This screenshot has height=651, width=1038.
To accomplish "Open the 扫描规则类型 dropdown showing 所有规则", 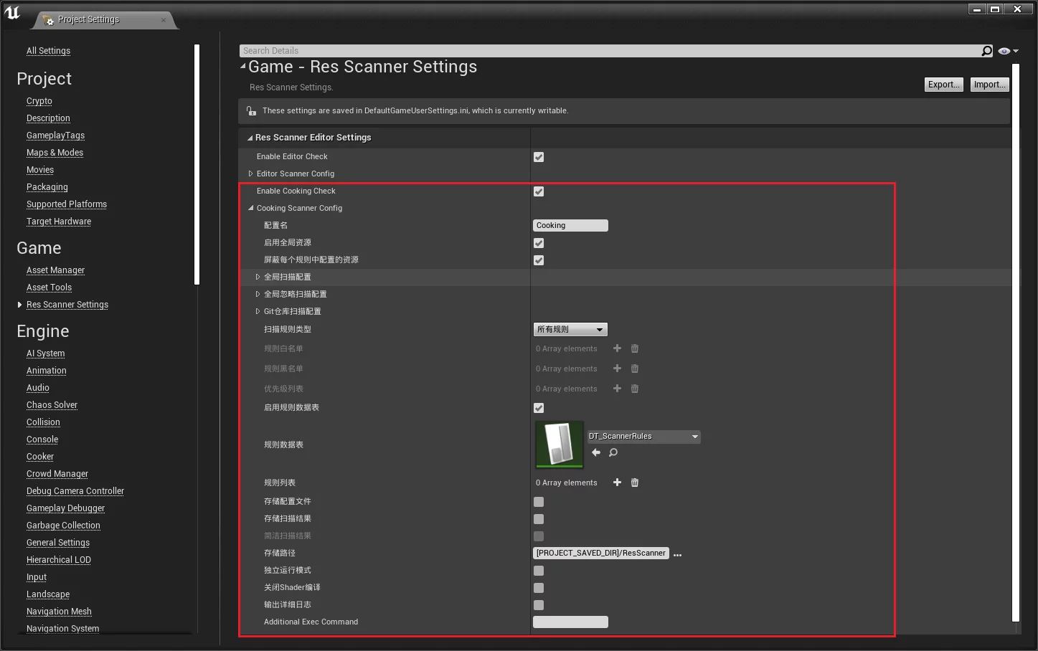I will (570, 329).
